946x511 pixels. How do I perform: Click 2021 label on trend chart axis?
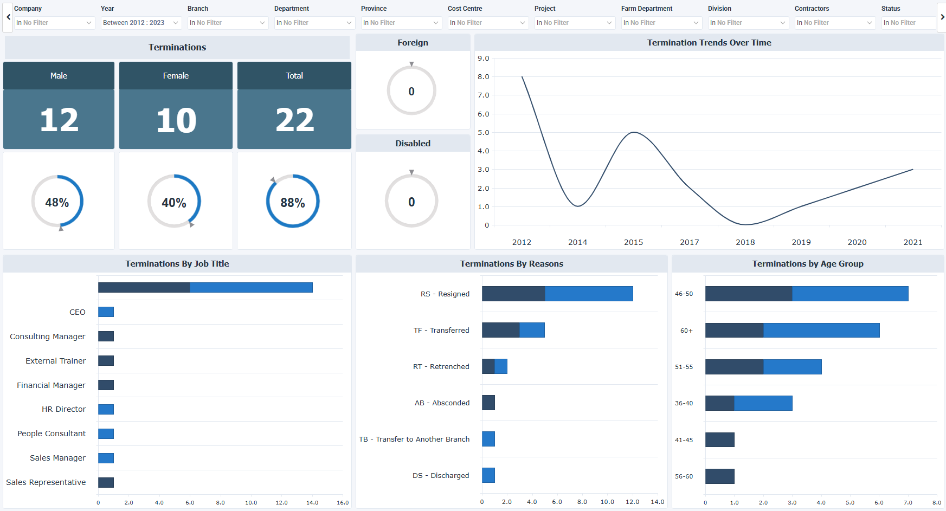coord(913,242)
